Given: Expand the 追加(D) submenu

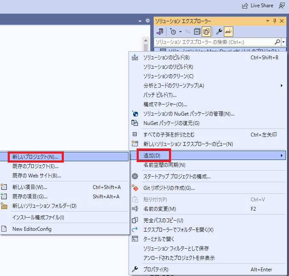Looking at the screenshot, I should [208, 156].
